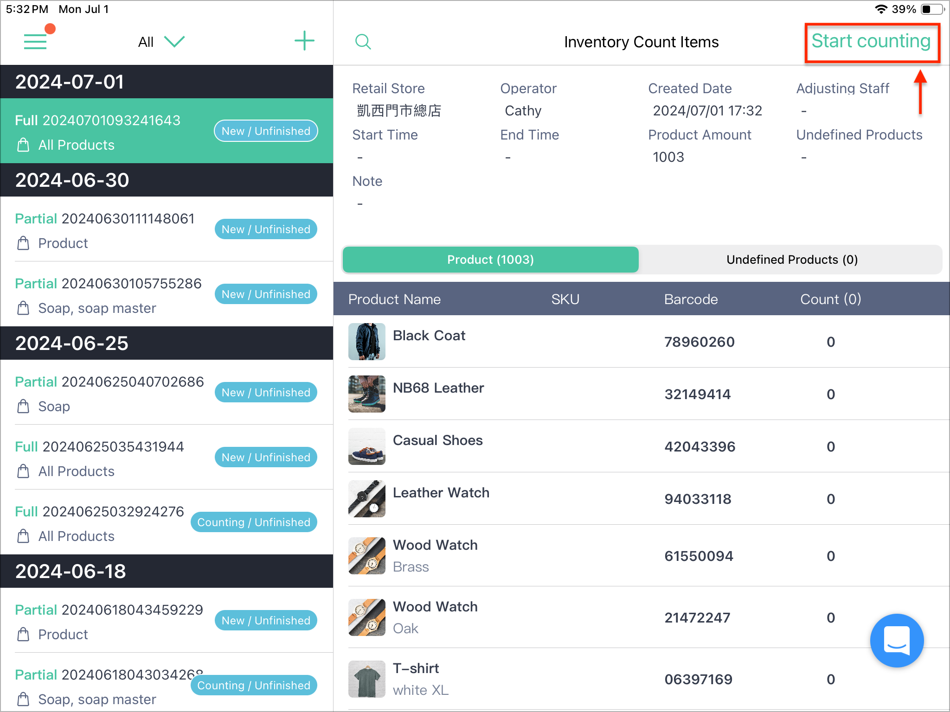Open Black Coat product thumbnail

[x=366, y=342]
